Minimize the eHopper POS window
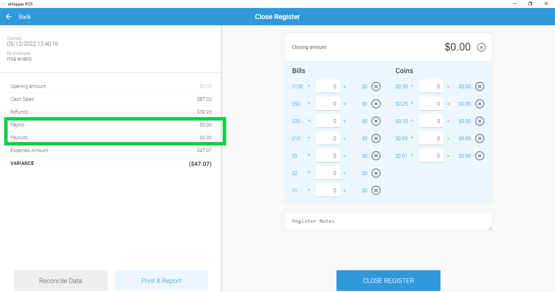This screenshot has height=292, width=555. point(515,4)
